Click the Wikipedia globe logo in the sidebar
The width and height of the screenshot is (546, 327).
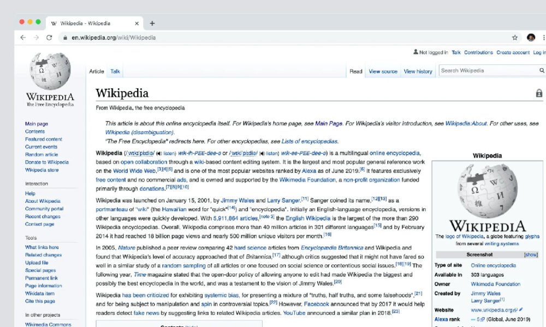point(50,71)
